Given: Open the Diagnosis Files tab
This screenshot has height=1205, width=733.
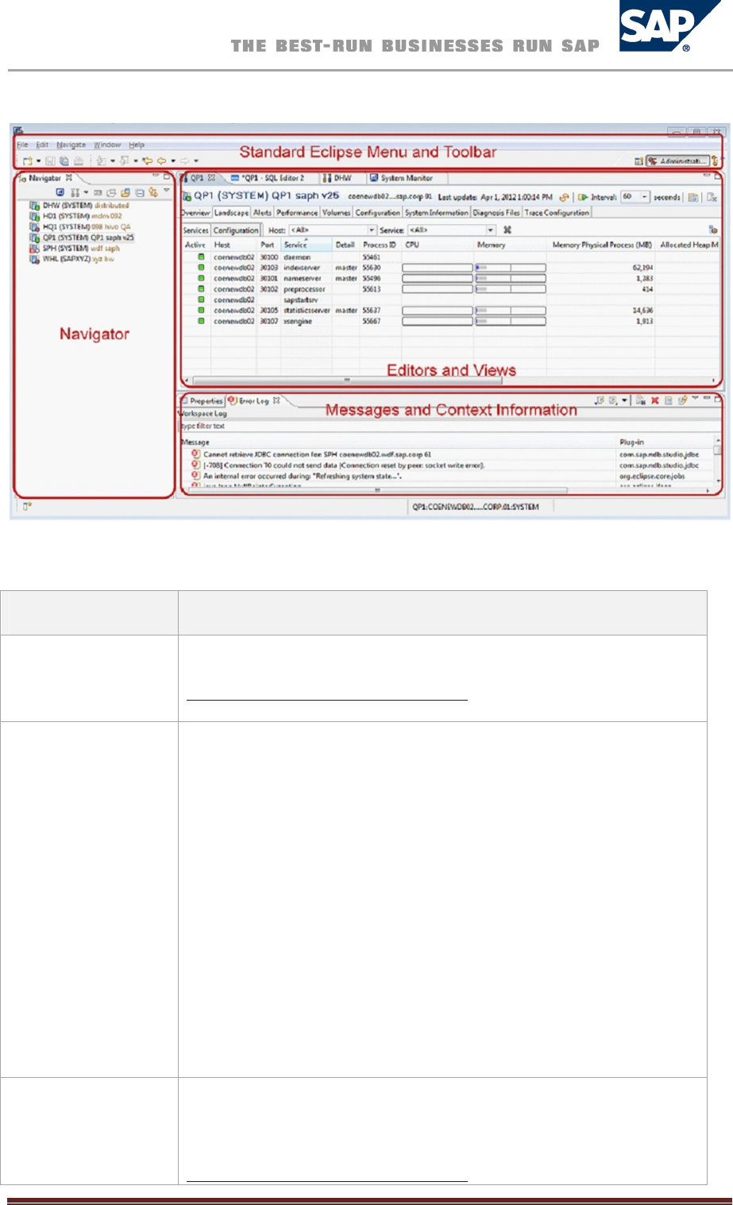Looking at the screenshot, I should coord(496,213).
